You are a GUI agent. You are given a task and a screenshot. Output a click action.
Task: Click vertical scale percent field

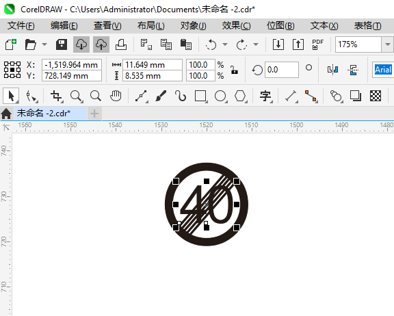[200, 76]
